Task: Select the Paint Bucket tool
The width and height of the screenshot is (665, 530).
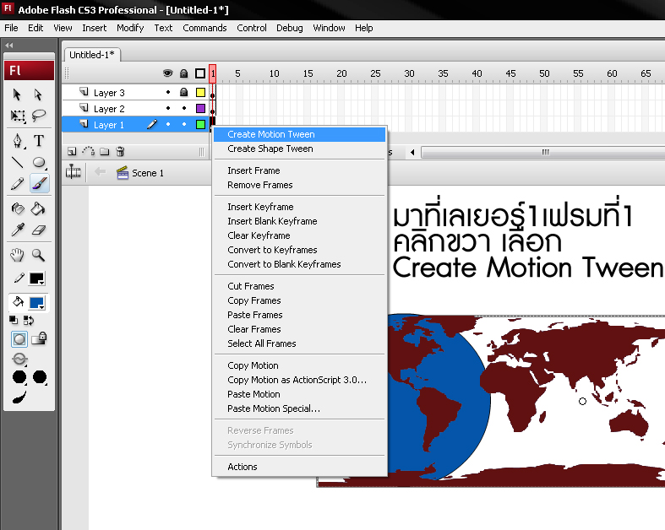Action: point(38,208)
